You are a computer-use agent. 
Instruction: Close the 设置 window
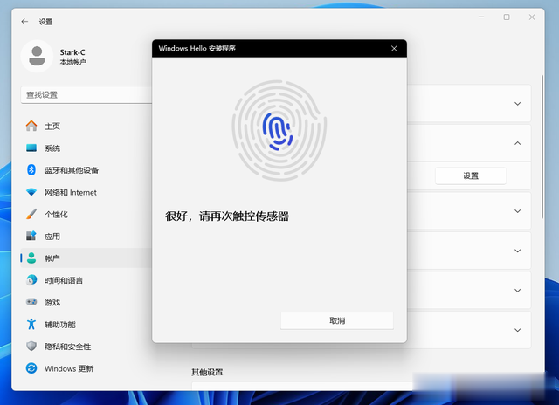(532, 17)
